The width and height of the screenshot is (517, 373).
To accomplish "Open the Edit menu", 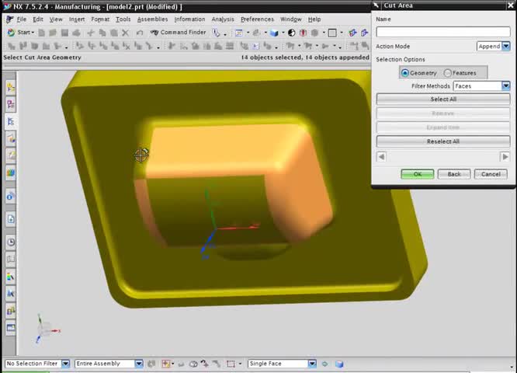I will (x=38, y=19).
